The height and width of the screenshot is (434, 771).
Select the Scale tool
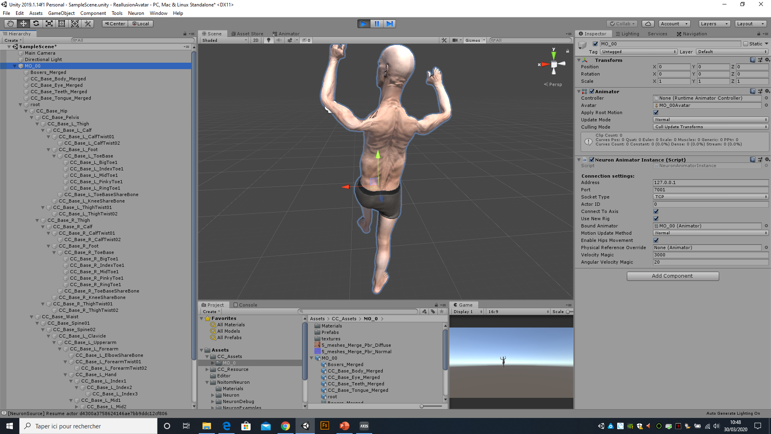pyautogui.click(x=49, y=24)
